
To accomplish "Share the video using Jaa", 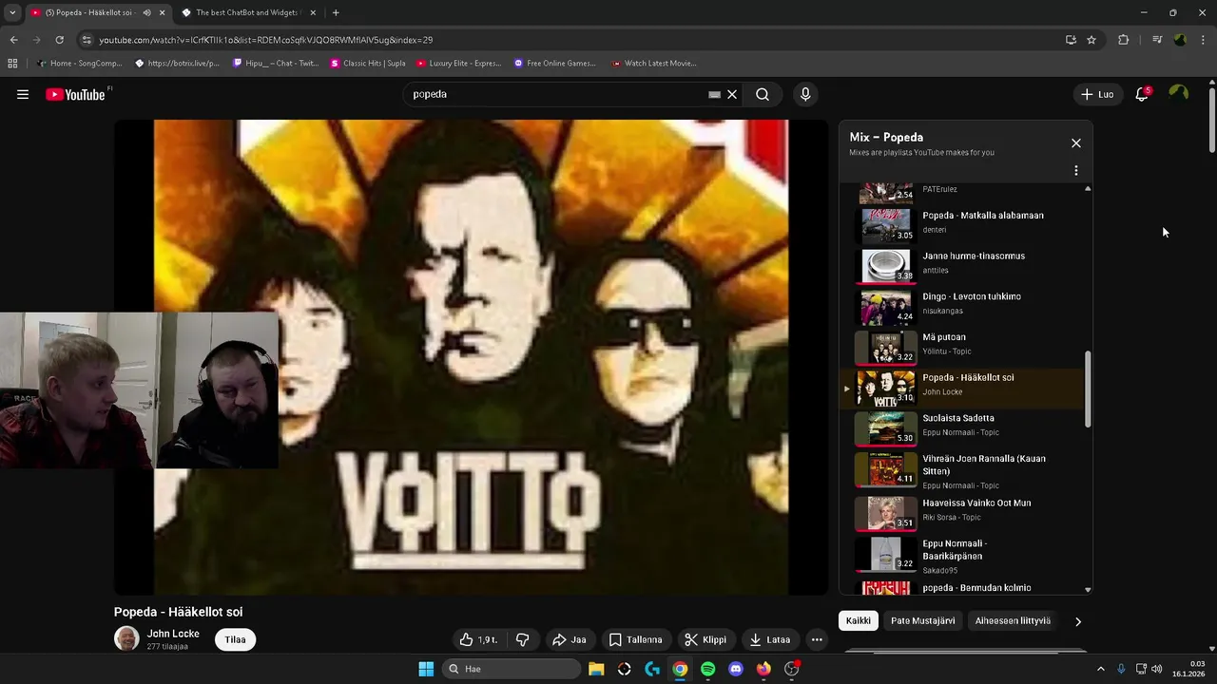I will [x=570, y=639].
